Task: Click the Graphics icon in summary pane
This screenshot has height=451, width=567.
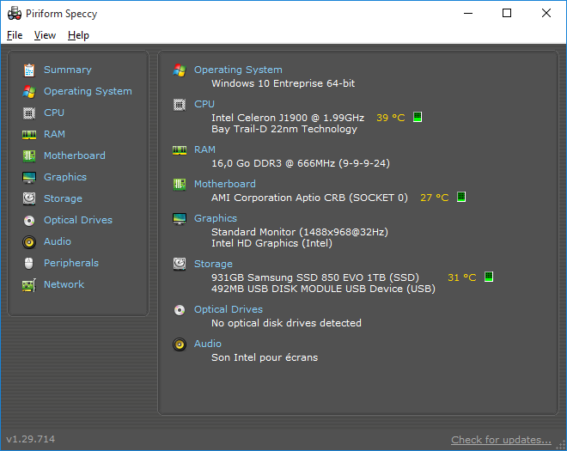Action: tap(180, 219)
